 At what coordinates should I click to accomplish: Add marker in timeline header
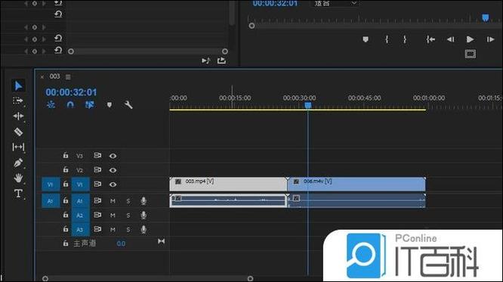pyautogui.click(x=110, y=104)
